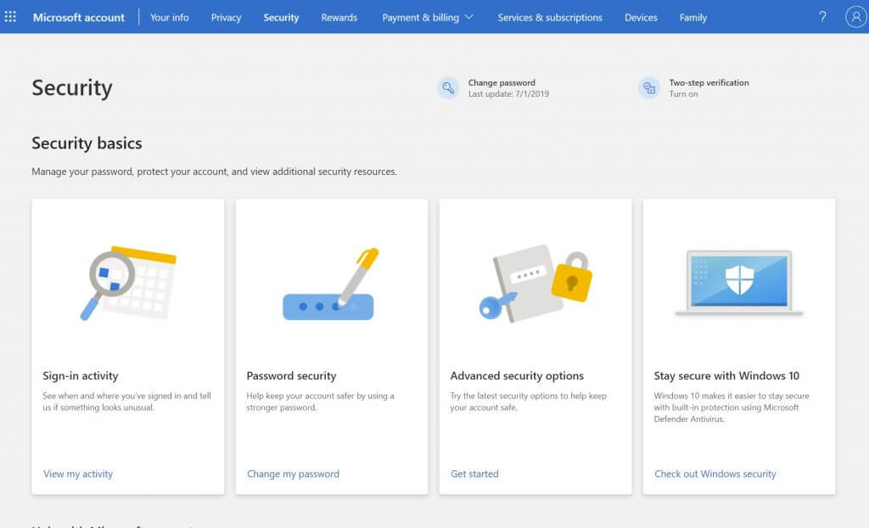Screen dimensions: 869x528
Task: Go to the Devices tab
Action: 641,17
